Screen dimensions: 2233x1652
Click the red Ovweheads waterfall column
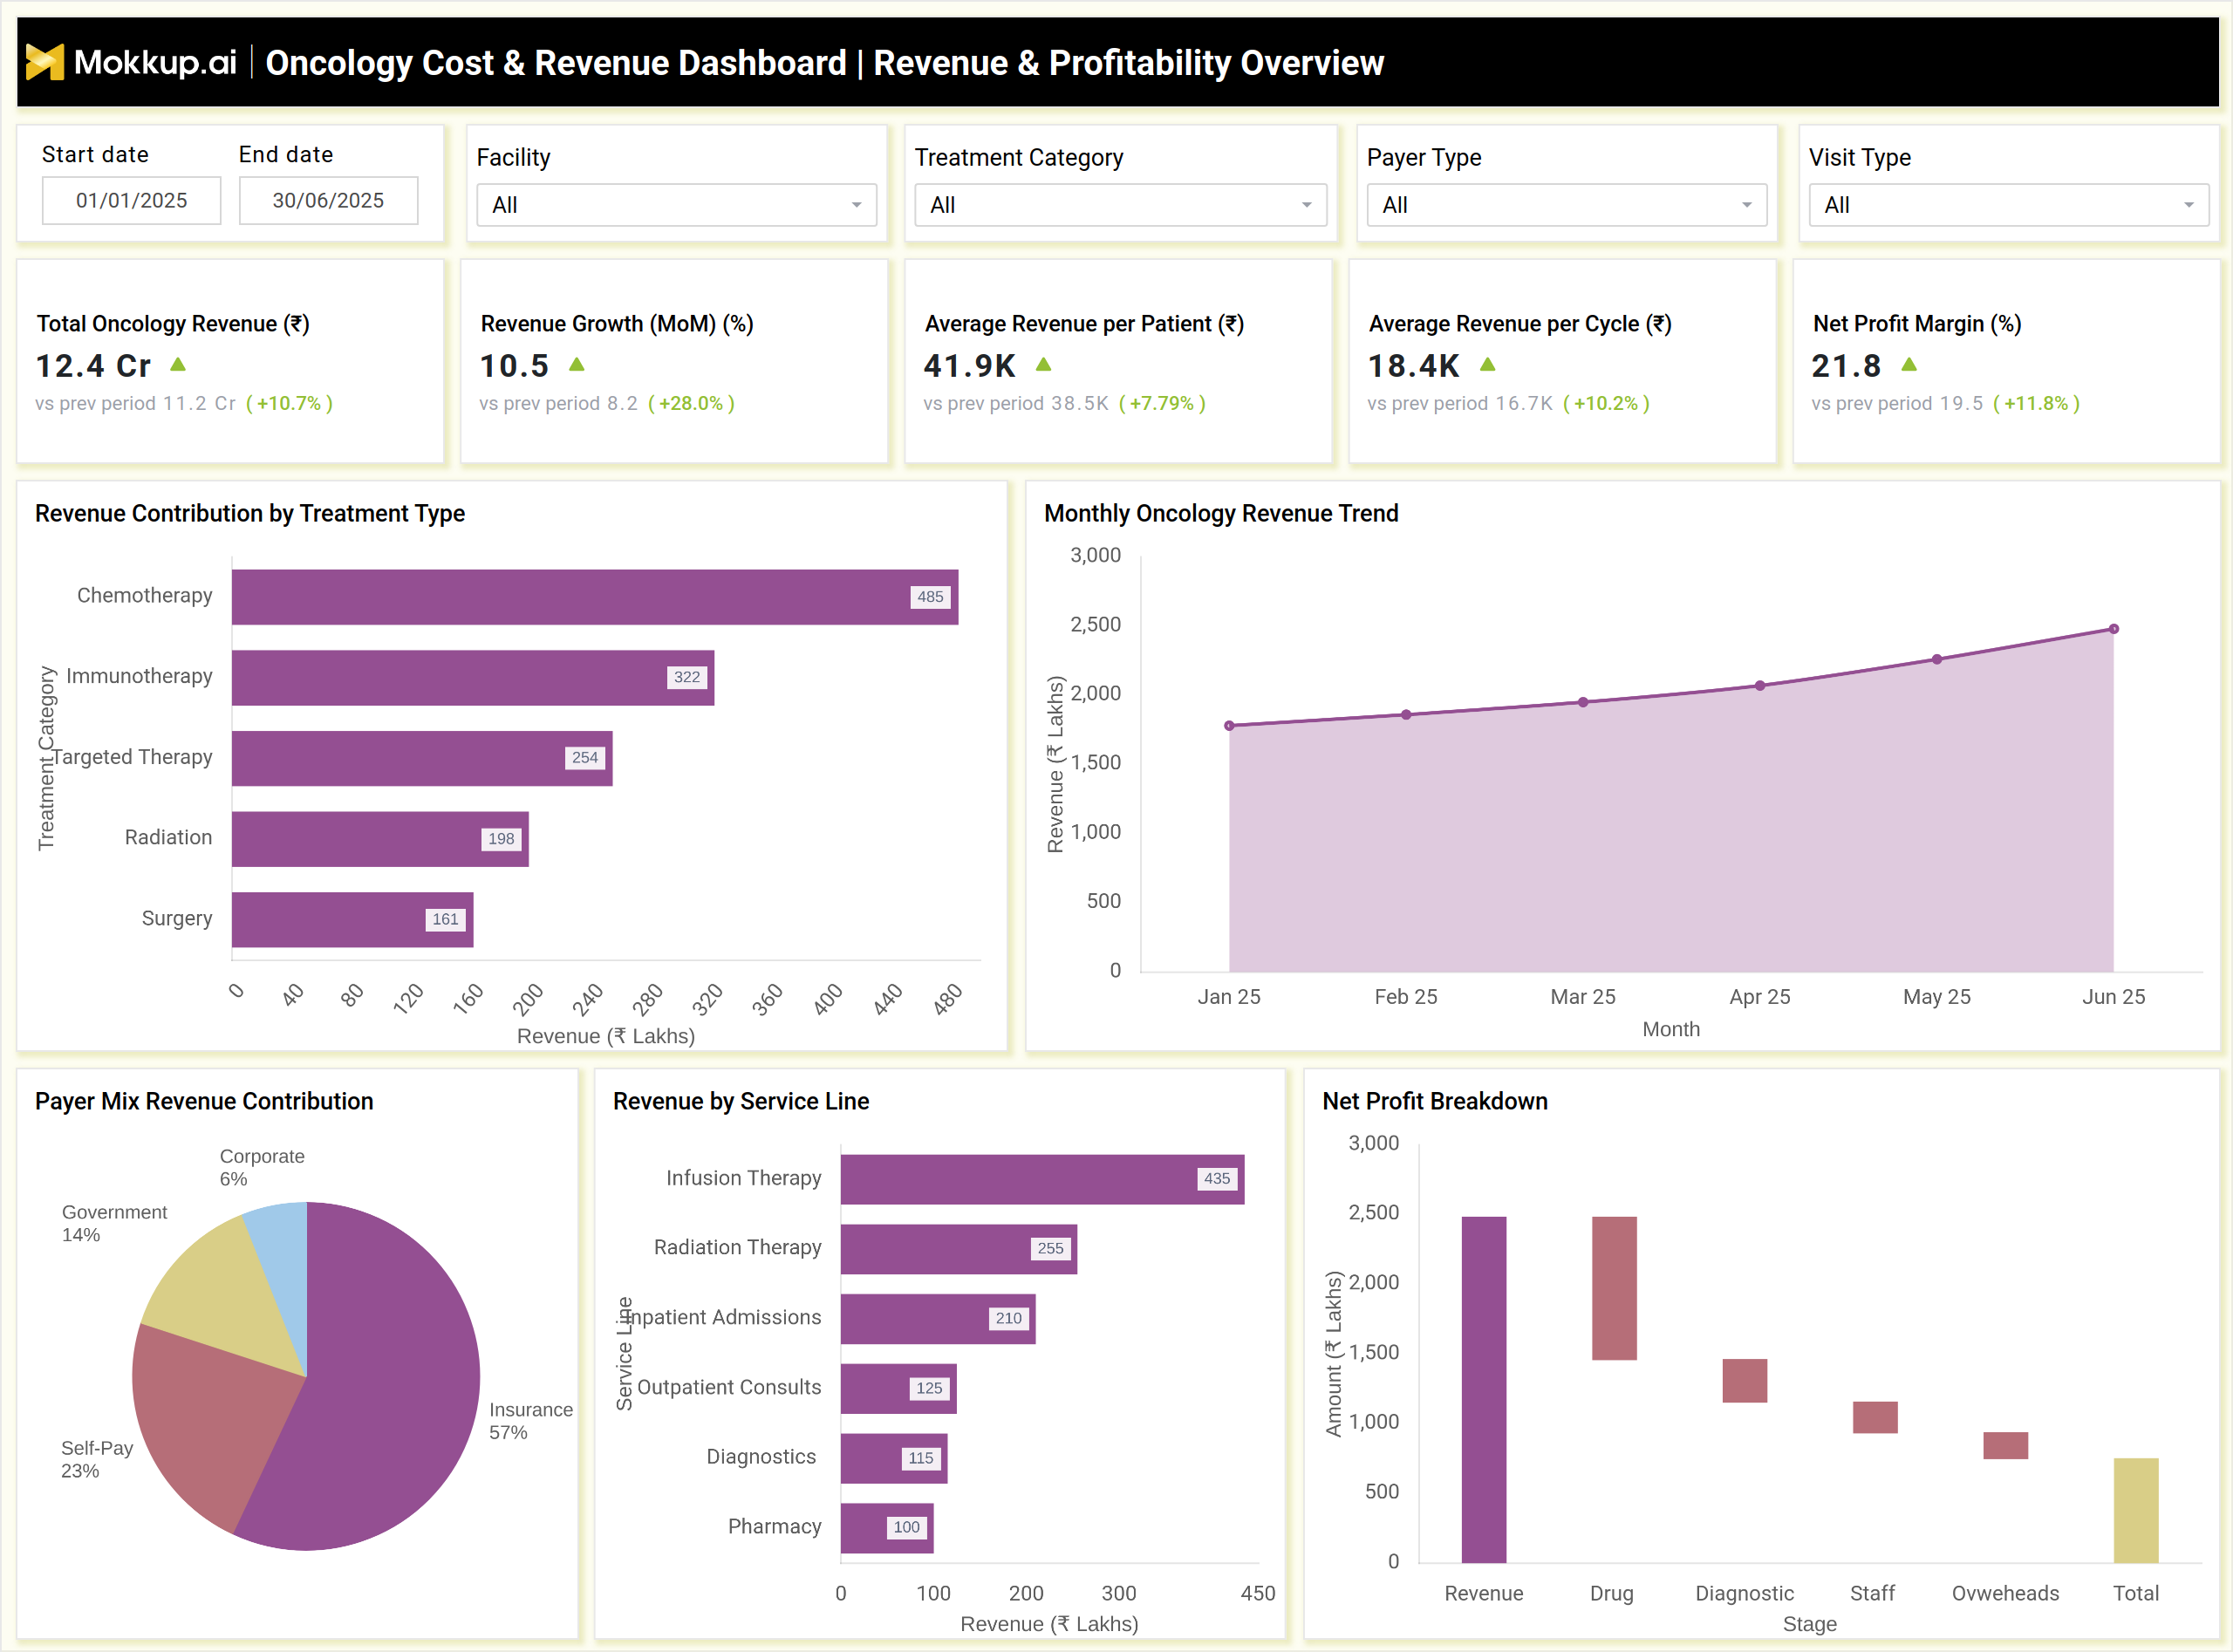[2006, 1445]
